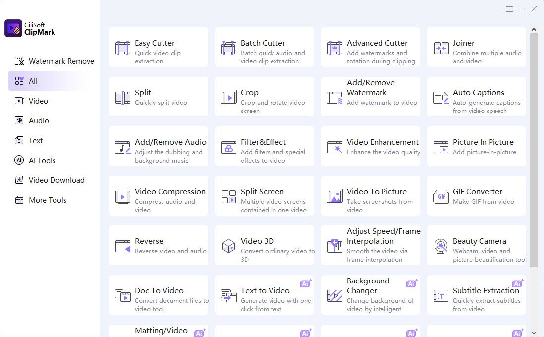Open the AI Tools category
The height and width of the screenshot is (337, 544).
coord(42,161)
